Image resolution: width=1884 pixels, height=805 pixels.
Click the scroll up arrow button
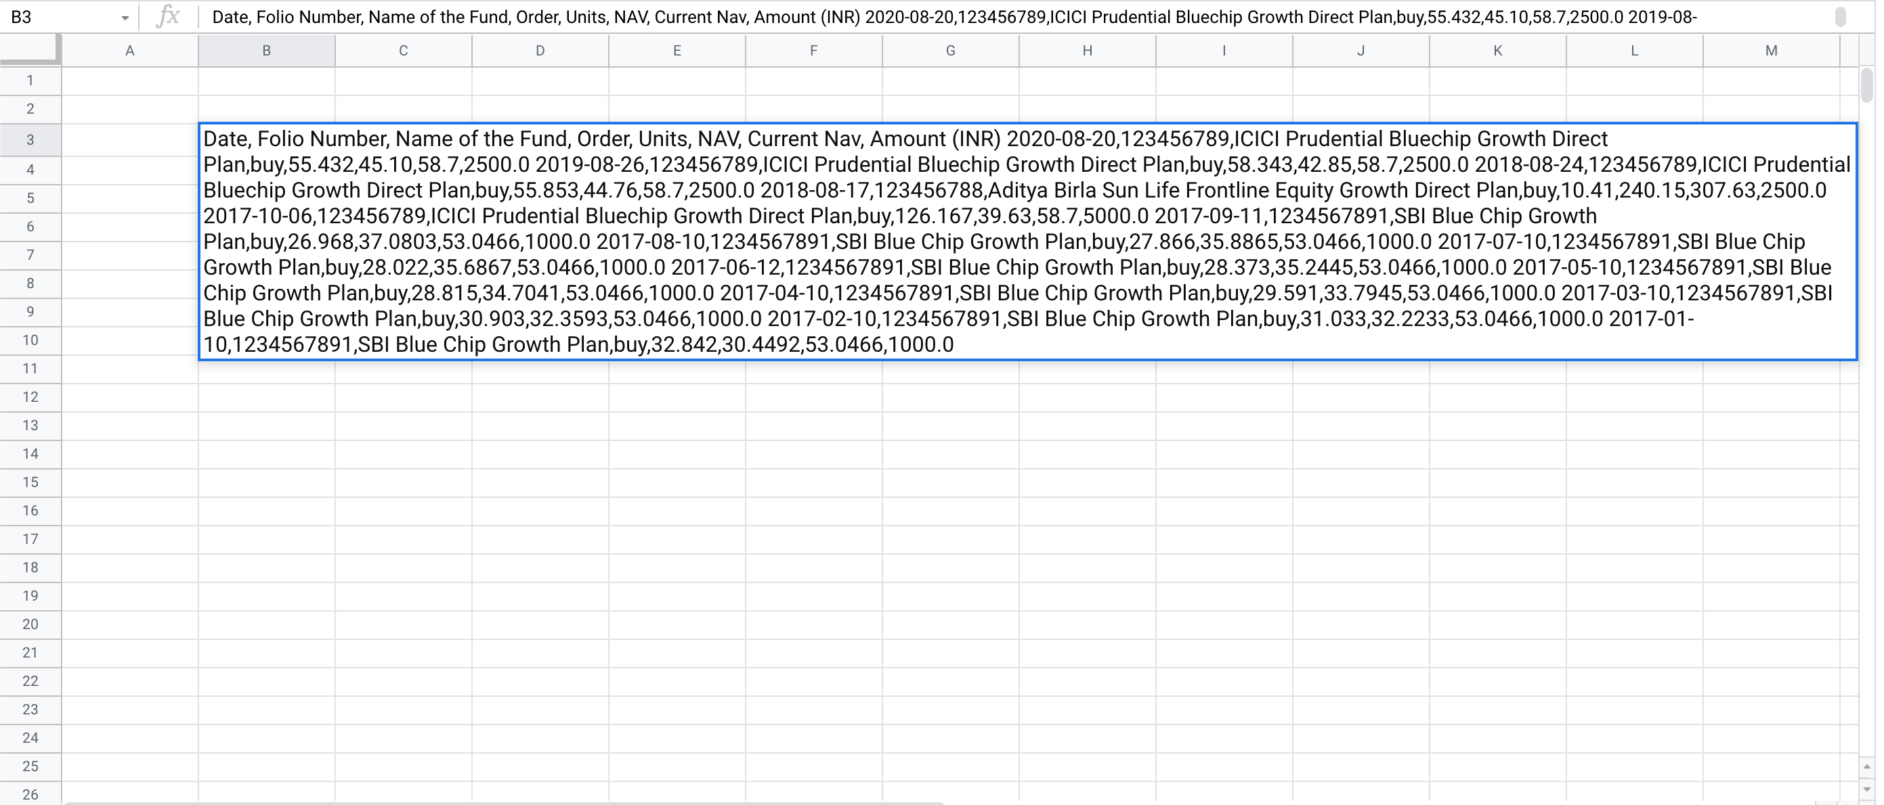[x=1866, y=767]
